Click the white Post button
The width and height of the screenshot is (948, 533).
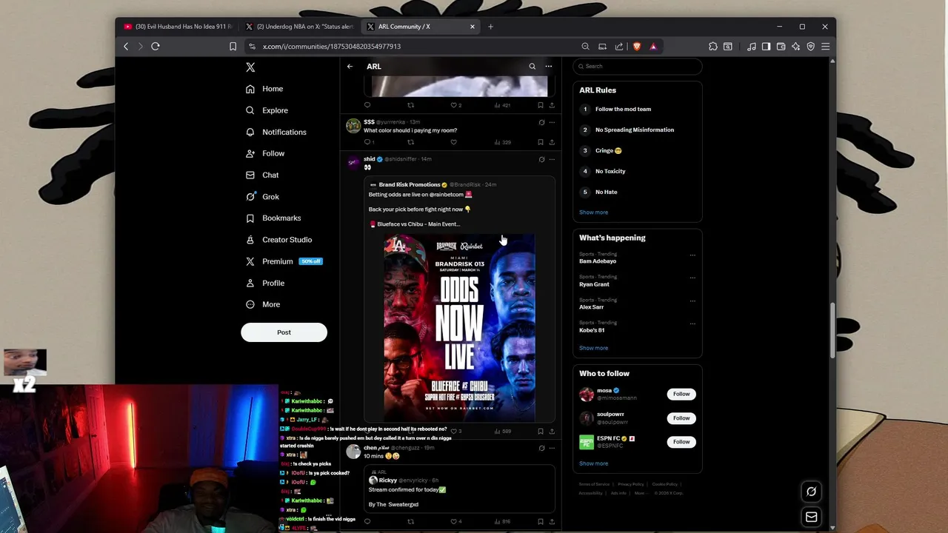coord(284,332)
